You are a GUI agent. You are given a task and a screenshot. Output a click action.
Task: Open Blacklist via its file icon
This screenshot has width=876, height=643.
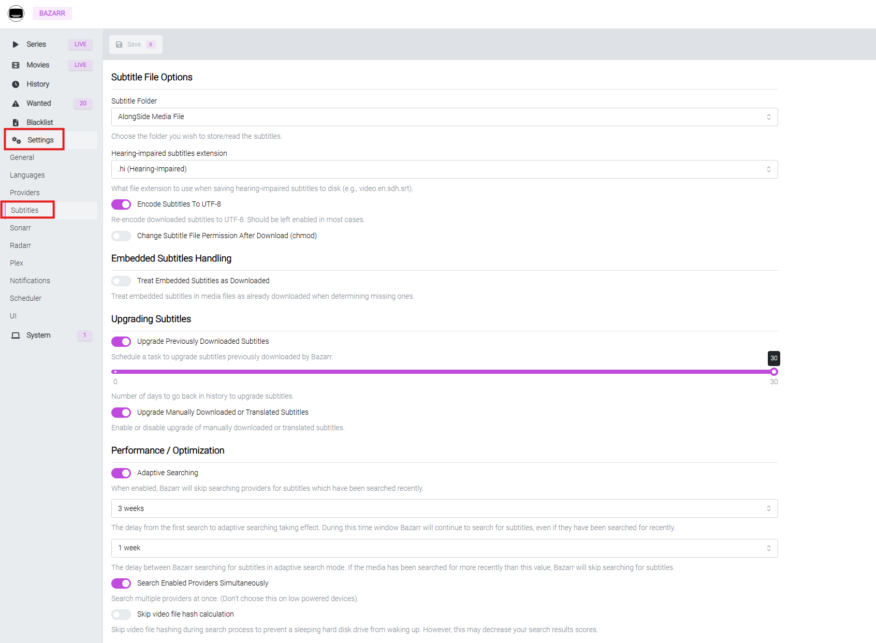(x=16, y=123)
